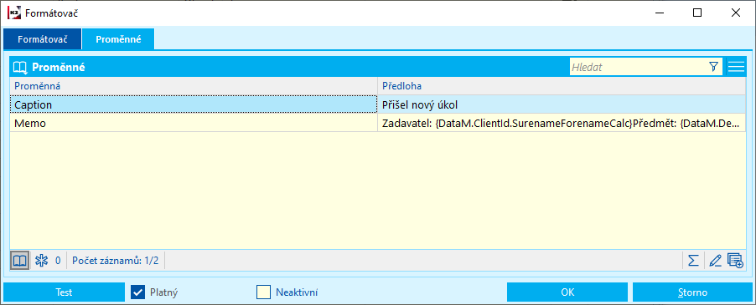Open the filter funnel icon

tap(714, 67)
